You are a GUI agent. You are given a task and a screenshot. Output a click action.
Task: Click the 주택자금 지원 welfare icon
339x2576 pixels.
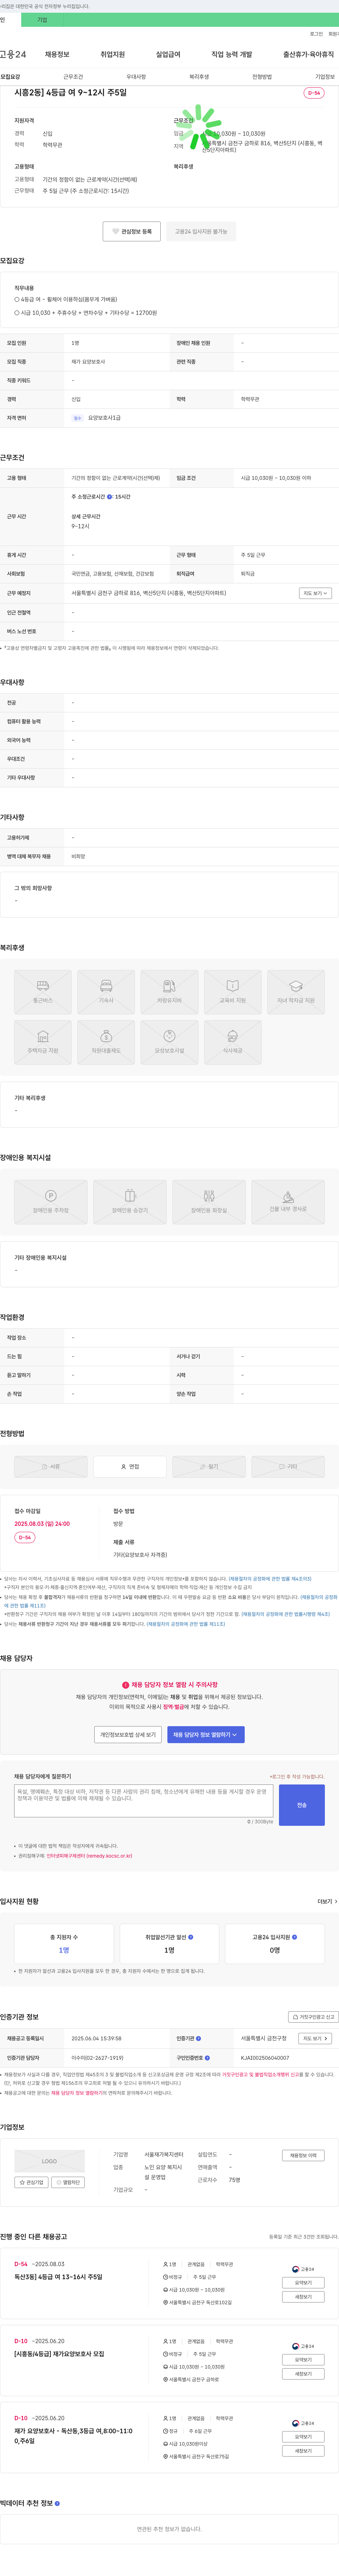pos(43,1042)
